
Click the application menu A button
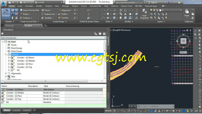tap(4, 4)
